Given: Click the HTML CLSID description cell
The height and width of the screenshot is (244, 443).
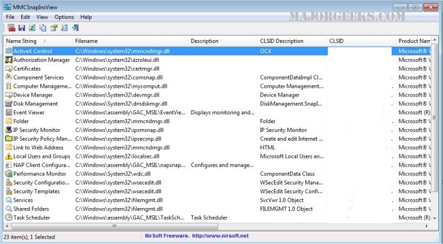Looking at the screenshot, I should click(x=268, y=147).
